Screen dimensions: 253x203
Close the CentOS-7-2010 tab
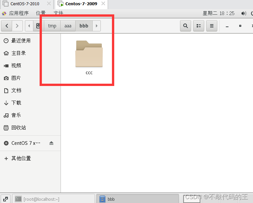point(49,4)
